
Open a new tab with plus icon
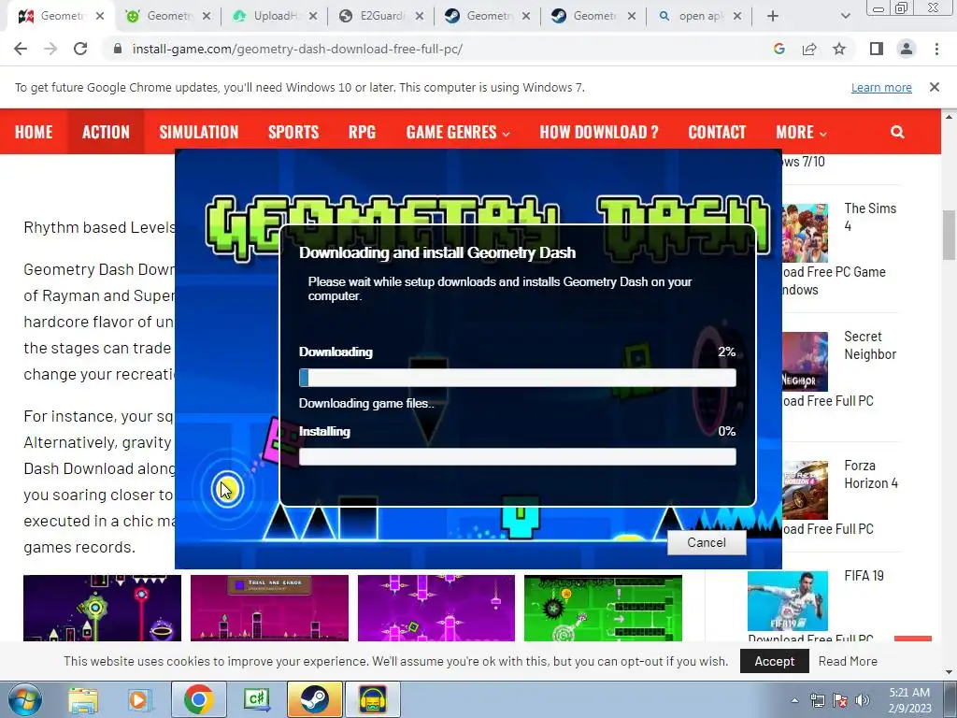773,16
